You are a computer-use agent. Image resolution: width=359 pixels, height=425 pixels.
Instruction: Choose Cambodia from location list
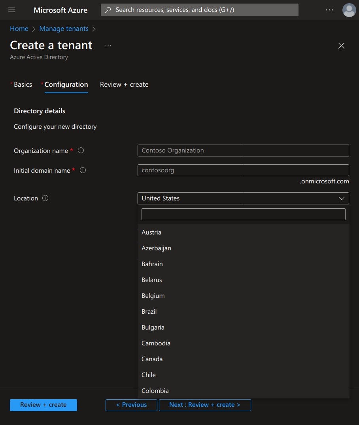pos(244,343)
